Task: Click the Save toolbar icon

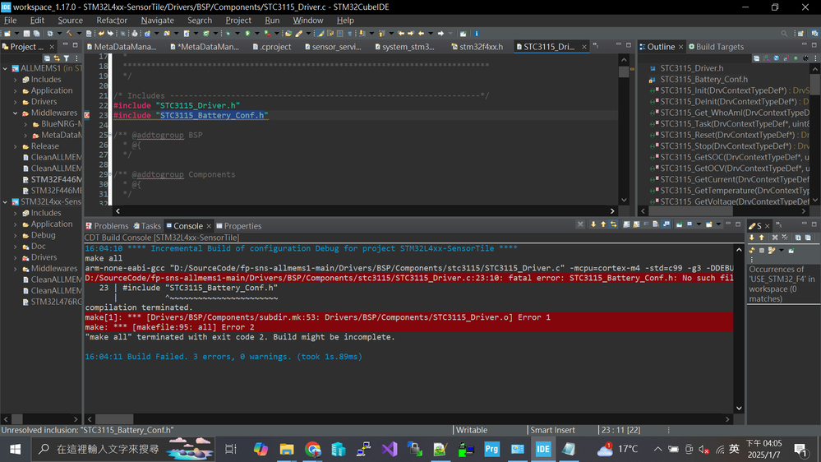Action: coord(26,34)
